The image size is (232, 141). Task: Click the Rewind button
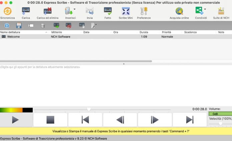coord(120,120)
